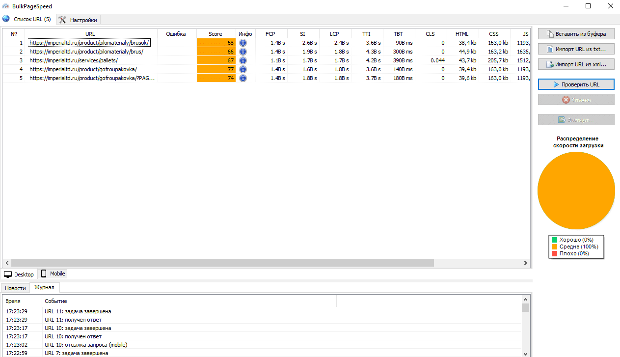The height and width of the screenshot is (357, 620).
Task: Click score cell with value 77
Action: (216, 69)
